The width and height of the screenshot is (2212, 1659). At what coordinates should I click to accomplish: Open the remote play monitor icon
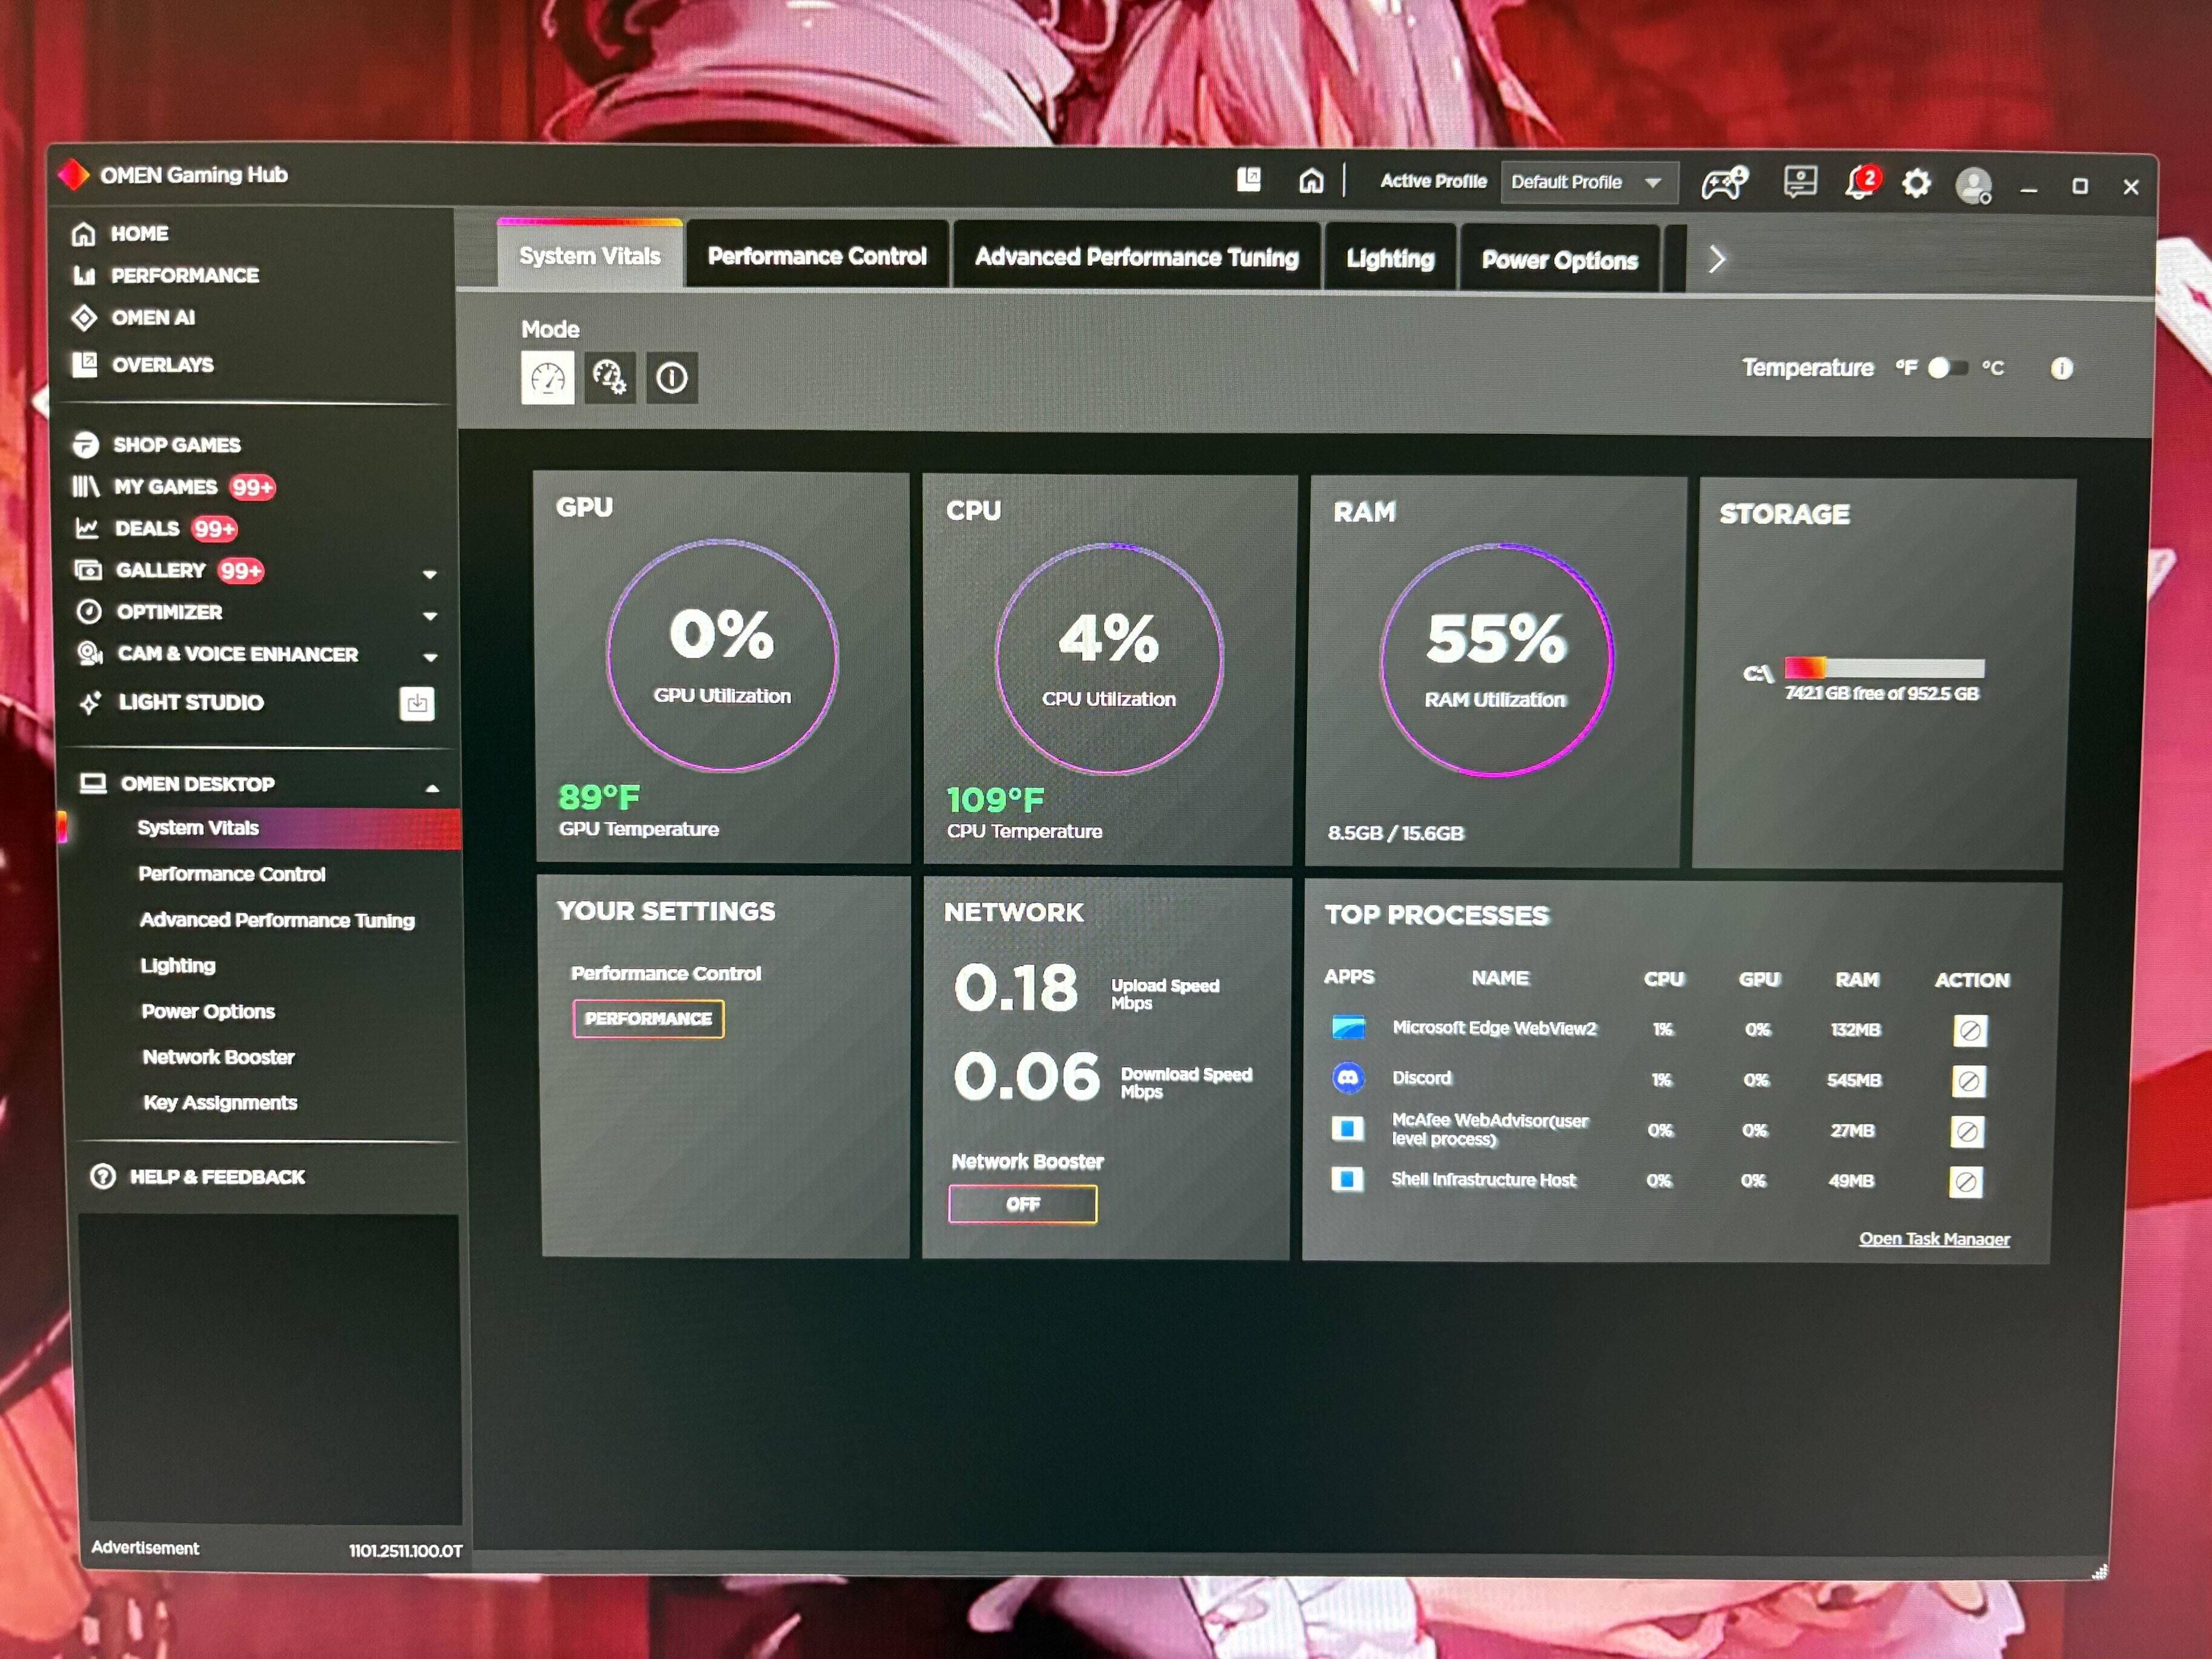(1800, 182)
